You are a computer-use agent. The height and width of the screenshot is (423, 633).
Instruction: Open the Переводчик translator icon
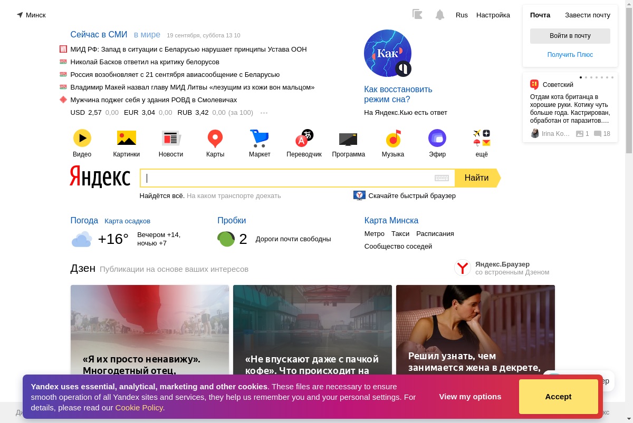(304, 138)
